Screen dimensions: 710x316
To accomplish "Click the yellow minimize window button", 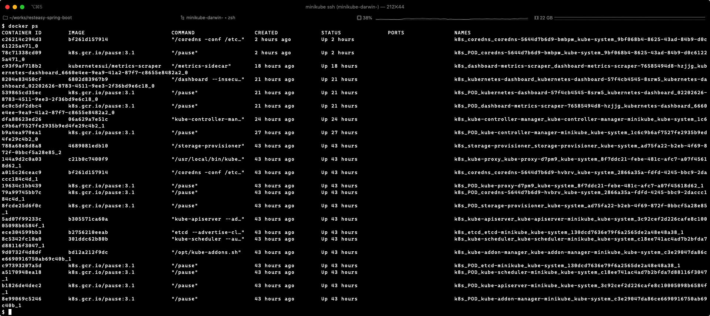I will (15, 7).
